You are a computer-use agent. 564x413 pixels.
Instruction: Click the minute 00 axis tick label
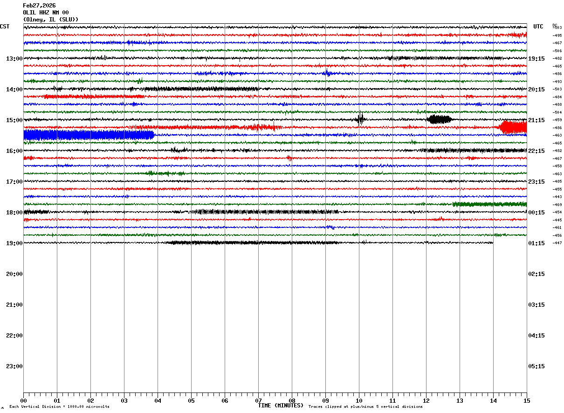click(23, 401)
